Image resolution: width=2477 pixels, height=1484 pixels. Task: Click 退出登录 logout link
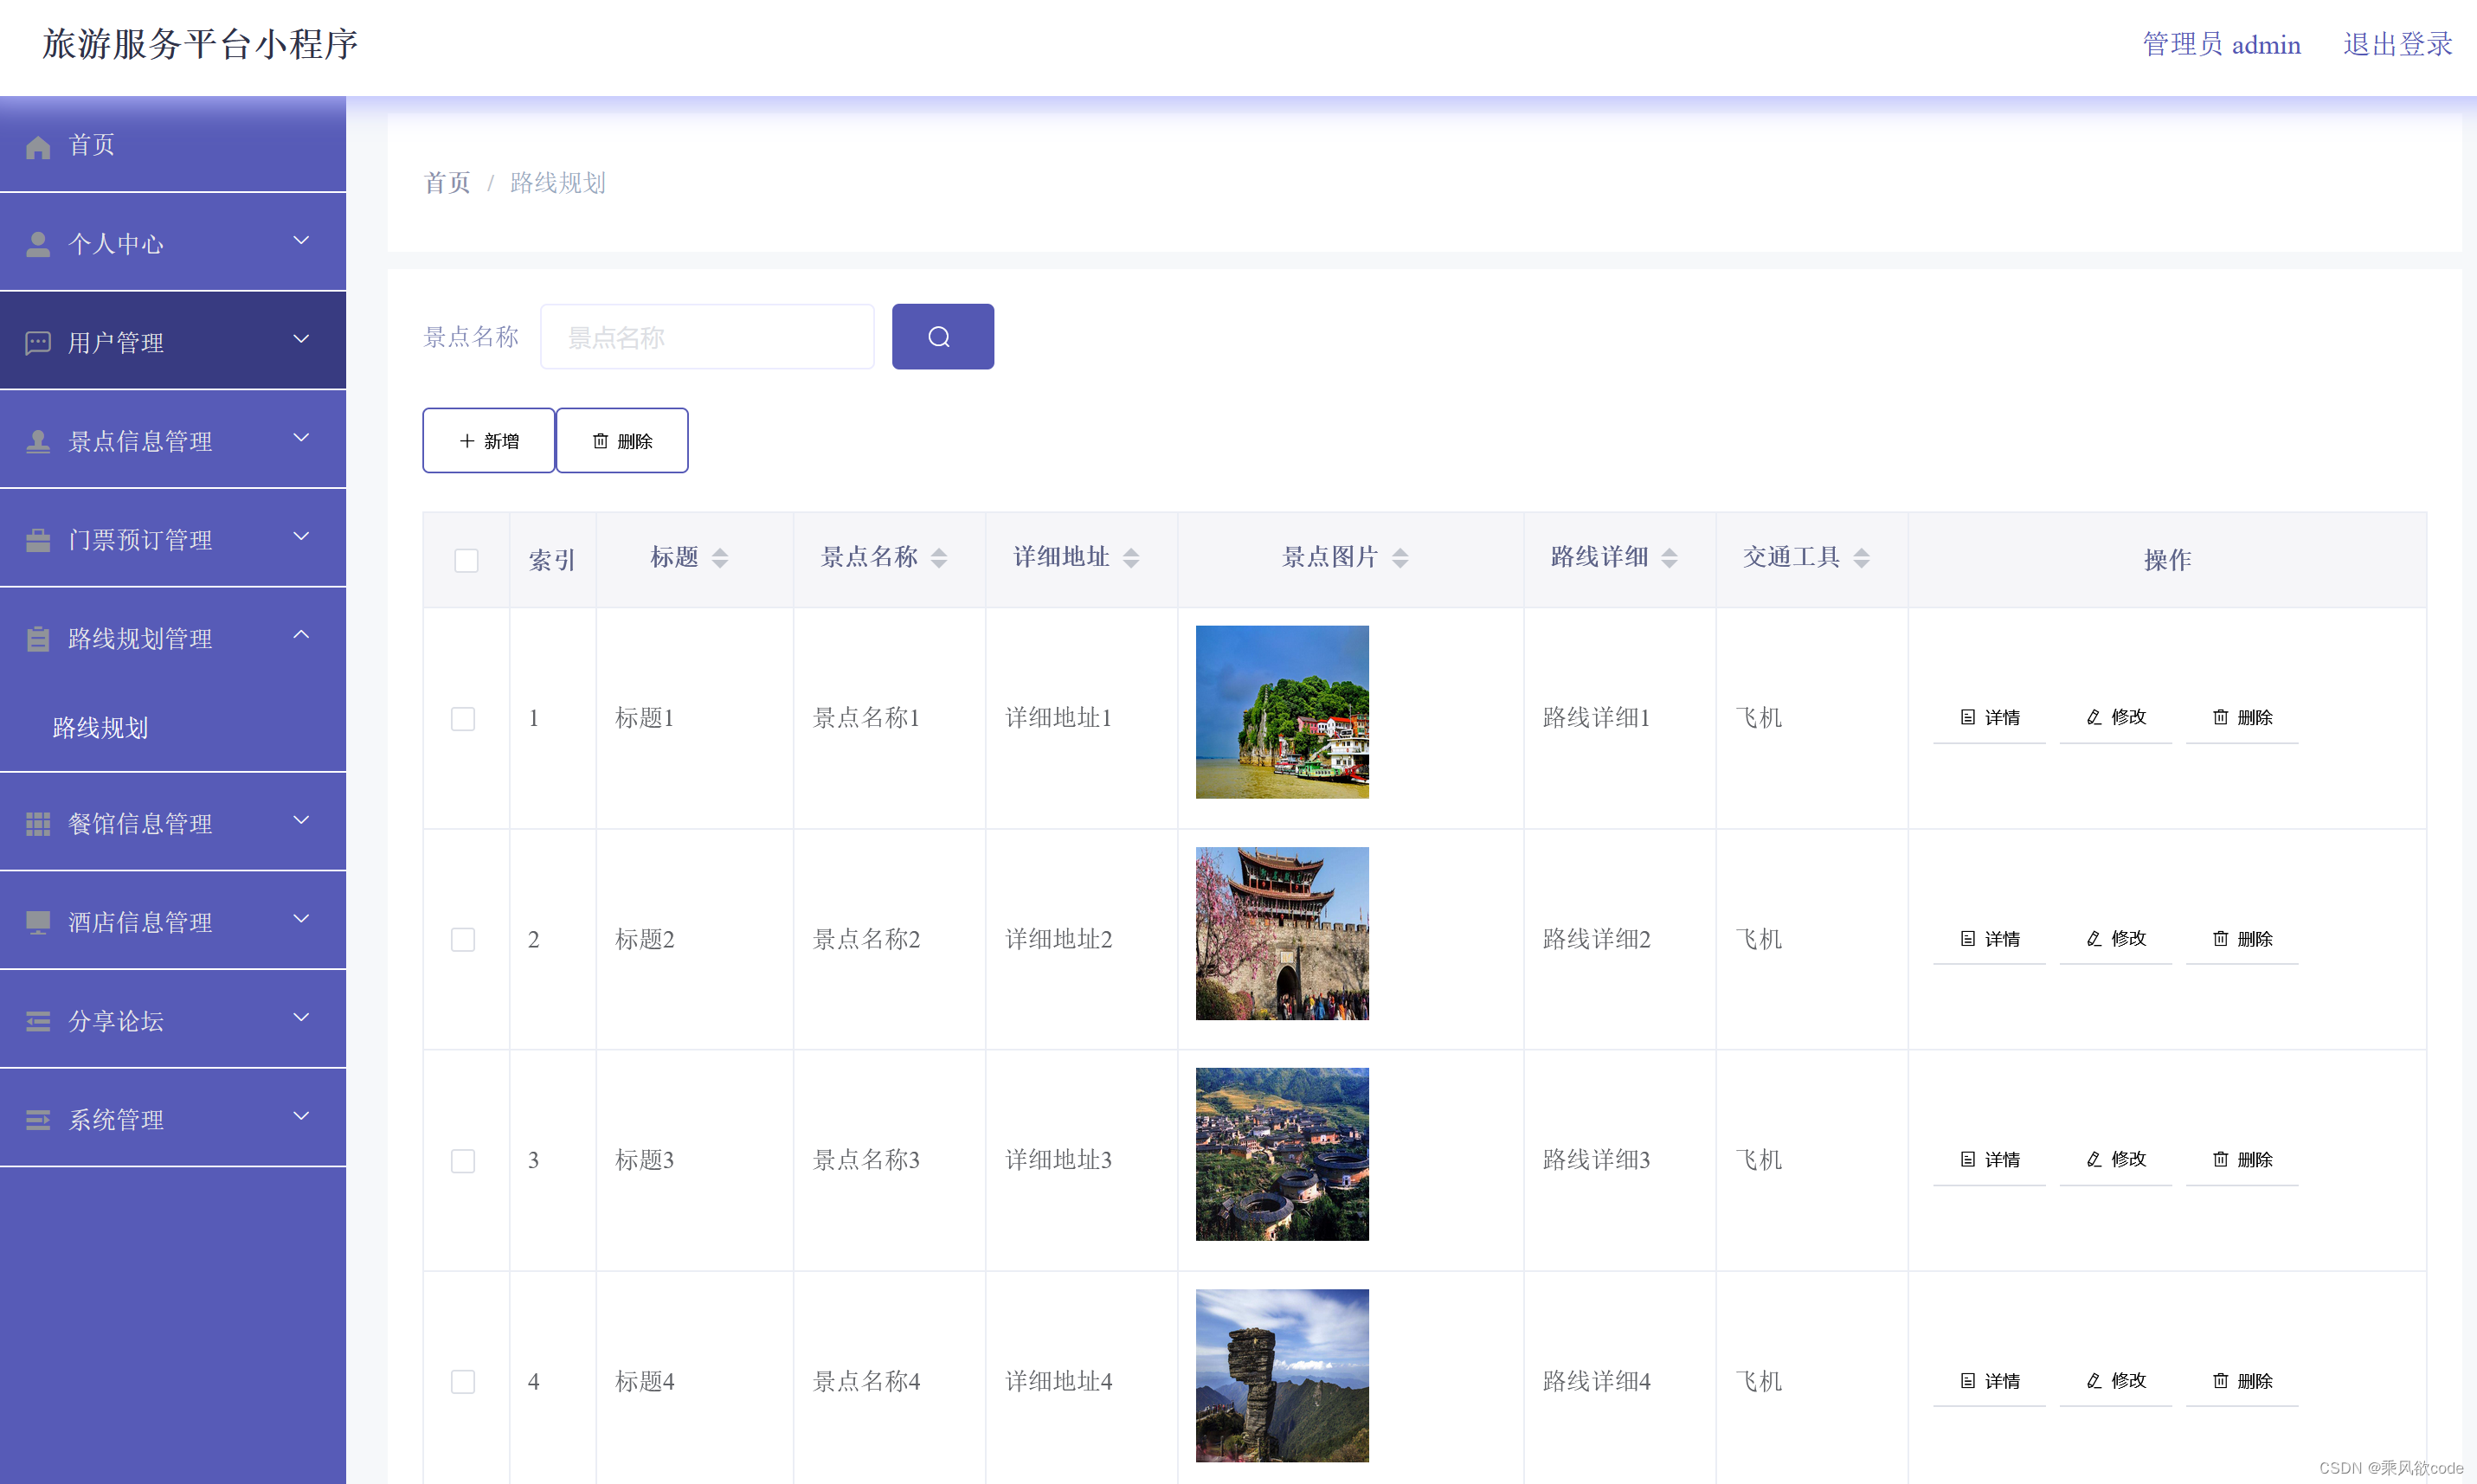tap(2397, 45)
